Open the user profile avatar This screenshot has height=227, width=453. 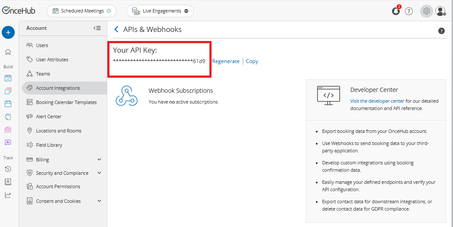click(x=440, y=11)
